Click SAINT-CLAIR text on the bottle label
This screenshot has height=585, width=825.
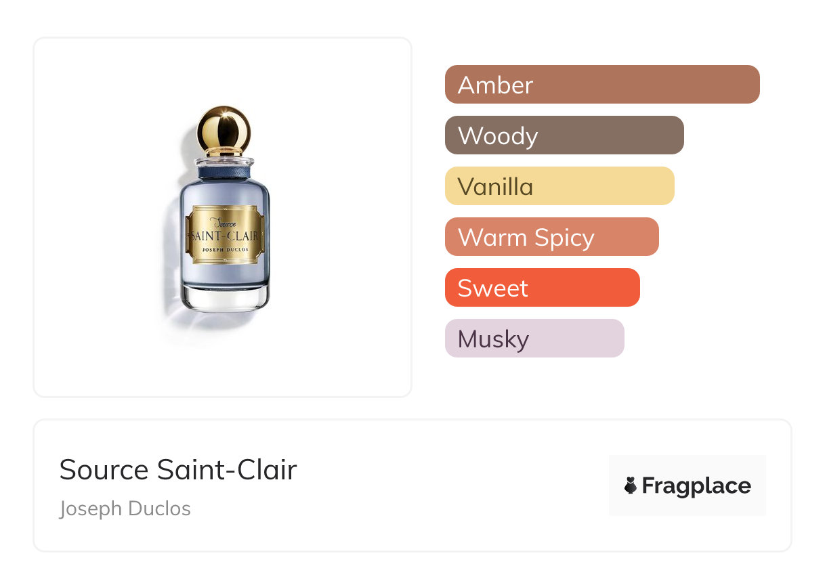point(224,236)
